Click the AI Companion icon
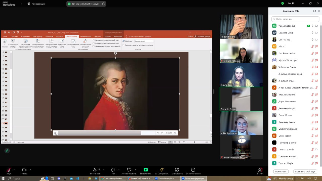The image size is (322, 181). pos(162,170)
